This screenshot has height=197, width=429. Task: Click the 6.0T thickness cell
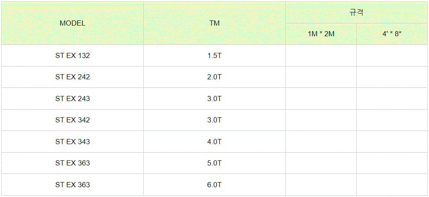click(215, 185)
